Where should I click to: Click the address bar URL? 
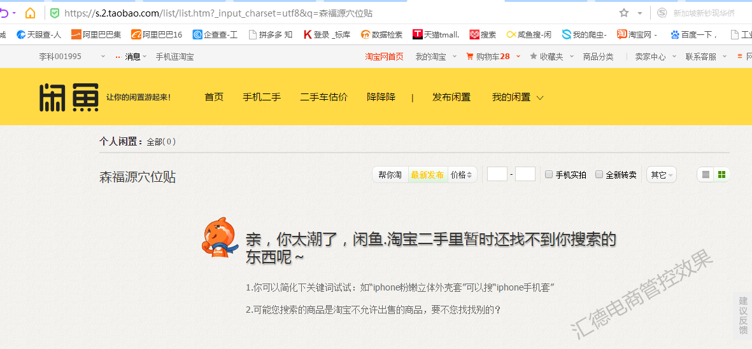pos(218,13)
